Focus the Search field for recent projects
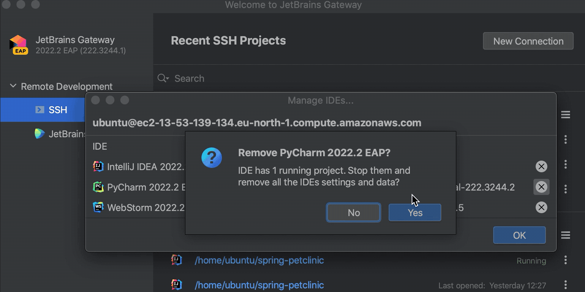585x292 pixels. pos(369,78)
